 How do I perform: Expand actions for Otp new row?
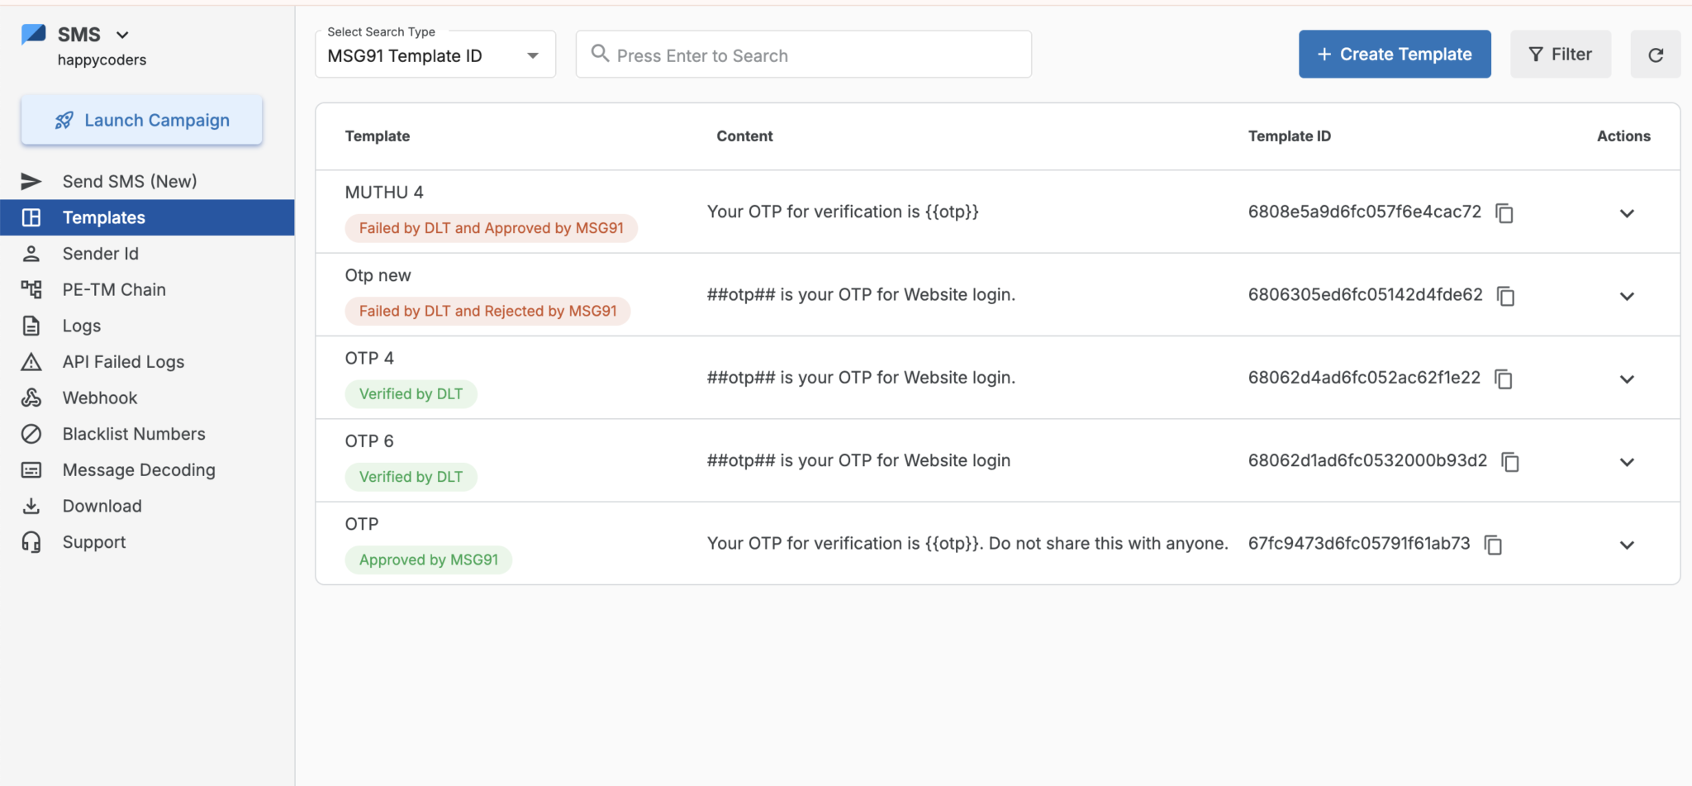tap(1627, 296)
